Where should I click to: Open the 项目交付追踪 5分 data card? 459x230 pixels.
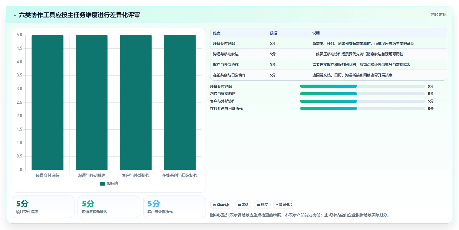tap(43, 207)
